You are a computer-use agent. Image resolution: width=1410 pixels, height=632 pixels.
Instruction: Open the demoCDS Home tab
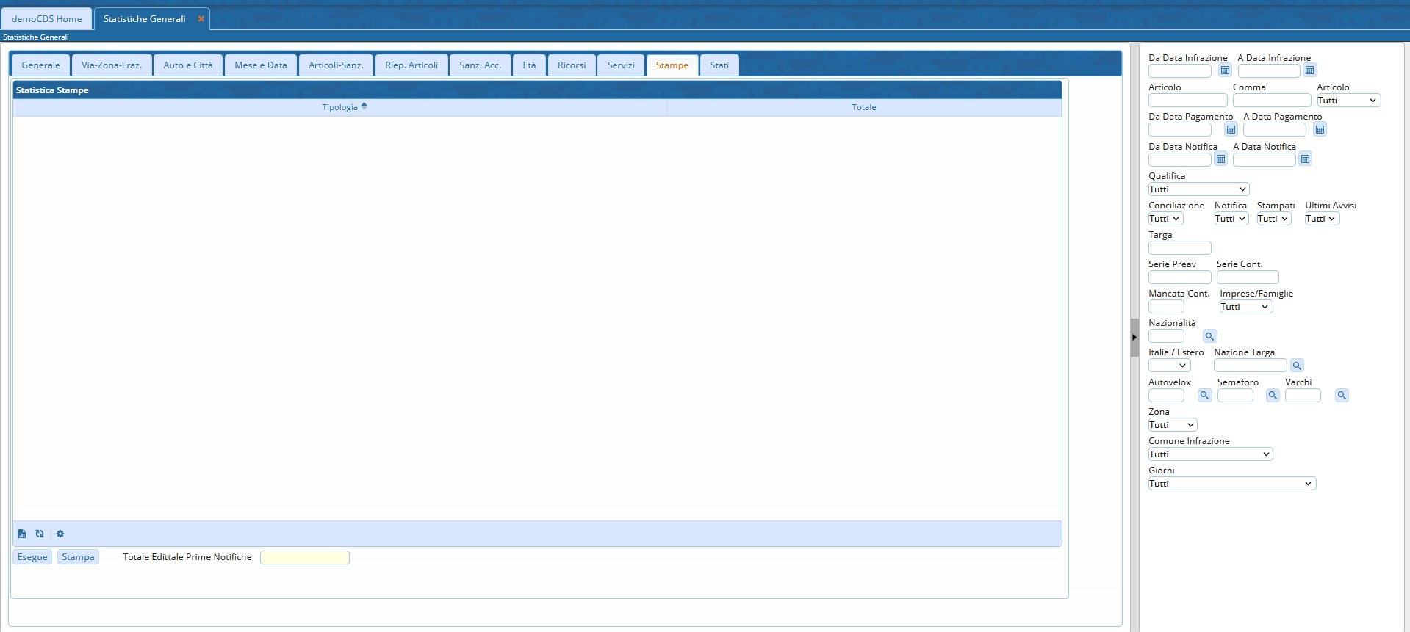tap(47, 19)
